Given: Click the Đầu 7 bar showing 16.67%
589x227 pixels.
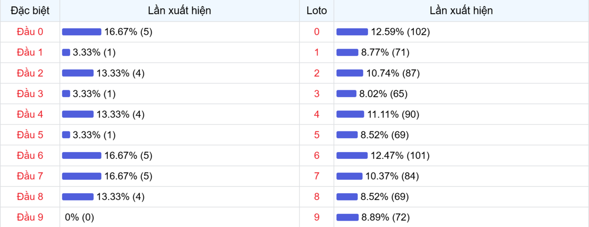Looking at the screenshot, I should [81, 176].
